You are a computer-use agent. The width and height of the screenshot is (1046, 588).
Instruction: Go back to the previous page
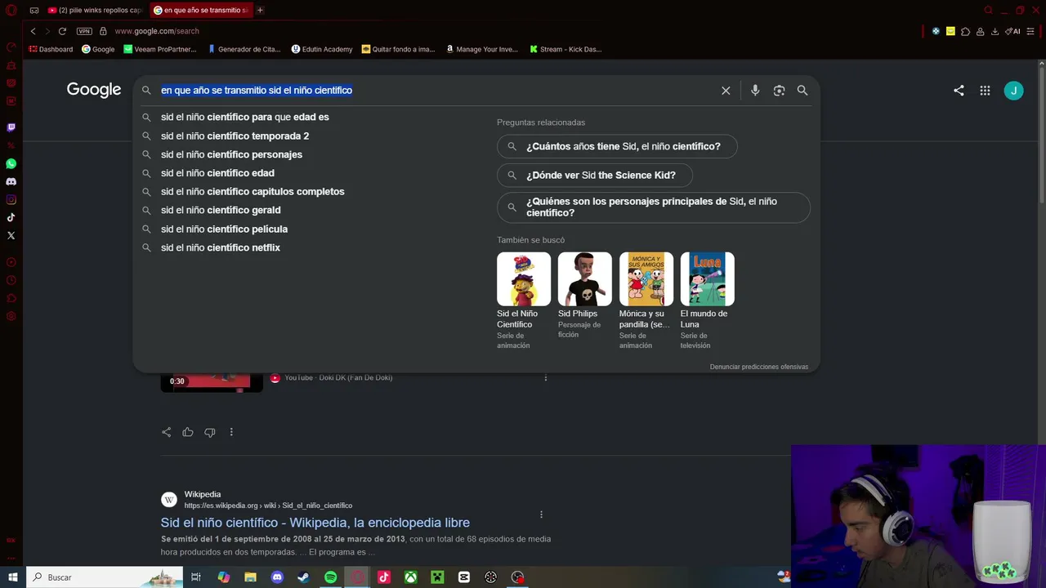33,31
